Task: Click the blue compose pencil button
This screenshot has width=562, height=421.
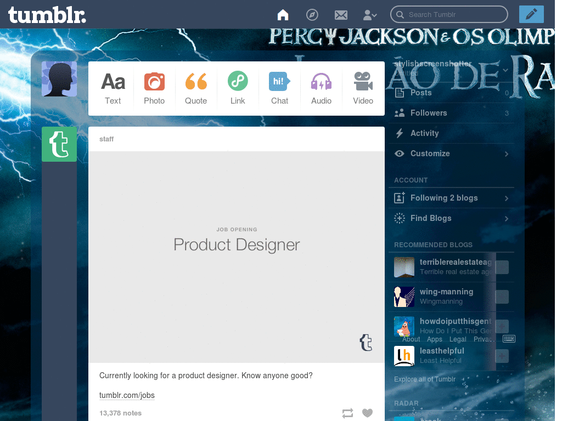Action: tap(531, 14)
